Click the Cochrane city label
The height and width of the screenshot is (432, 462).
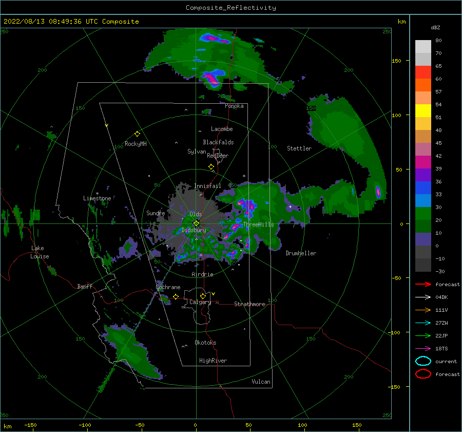(168, 287)
